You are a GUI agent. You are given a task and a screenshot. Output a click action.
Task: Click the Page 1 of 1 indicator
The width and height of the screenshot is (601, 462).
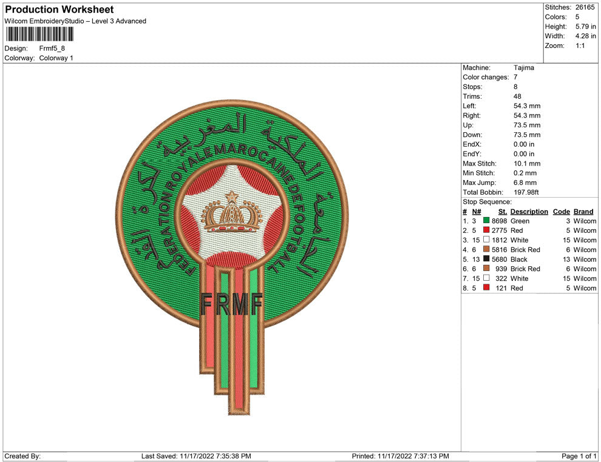tap(579, 456)
